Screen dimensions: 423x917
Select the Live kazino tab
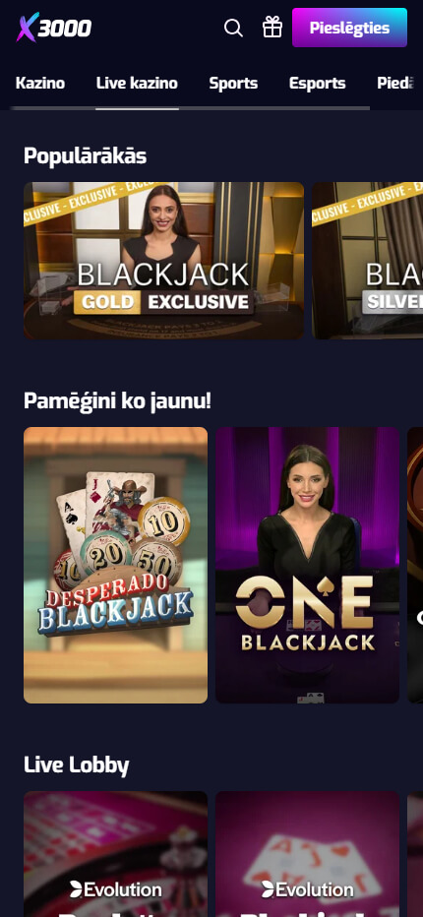pyautogui.click(x=137, y=83)
